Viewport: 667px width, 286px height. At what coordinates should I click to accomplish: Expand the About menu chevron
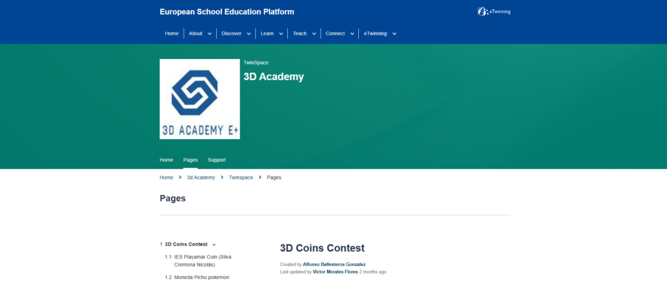pyautogui.click(x=210, y=34)
